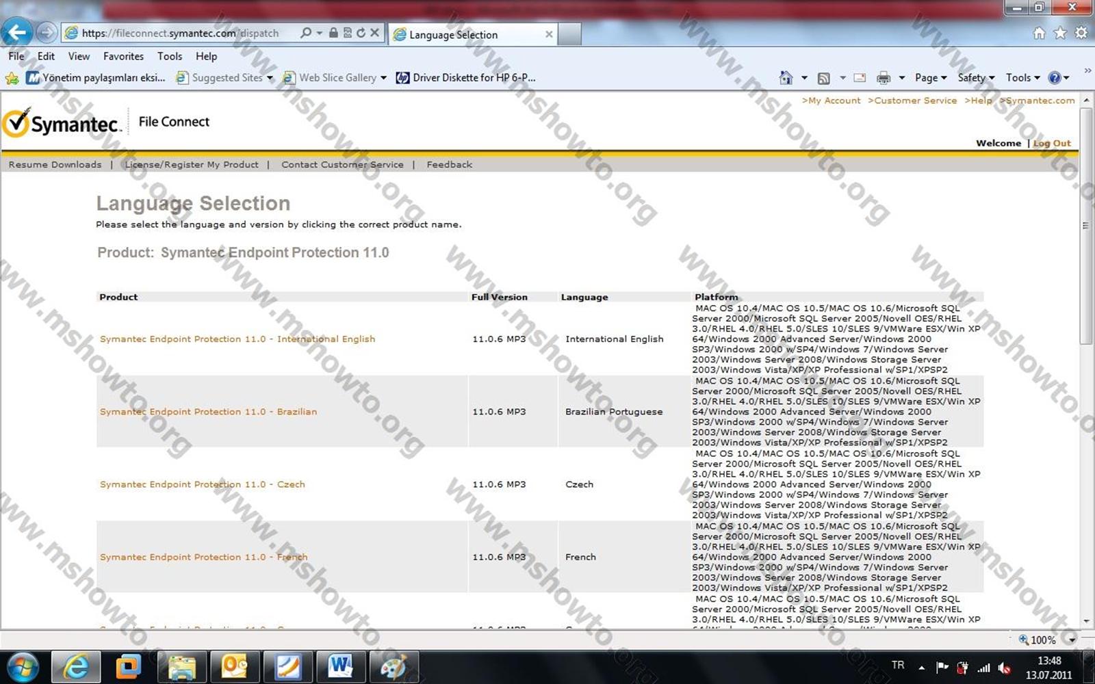Open command bar Home page icon
1095x684 pixels.
click(786, 78)
